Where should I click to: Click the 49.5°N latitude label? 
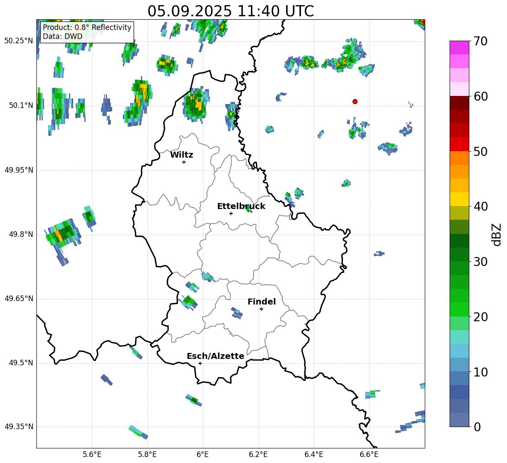pyautogui.click(x=21, y=363)
